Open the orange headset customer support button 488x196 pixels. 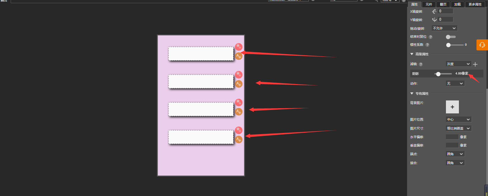[482, 45]
